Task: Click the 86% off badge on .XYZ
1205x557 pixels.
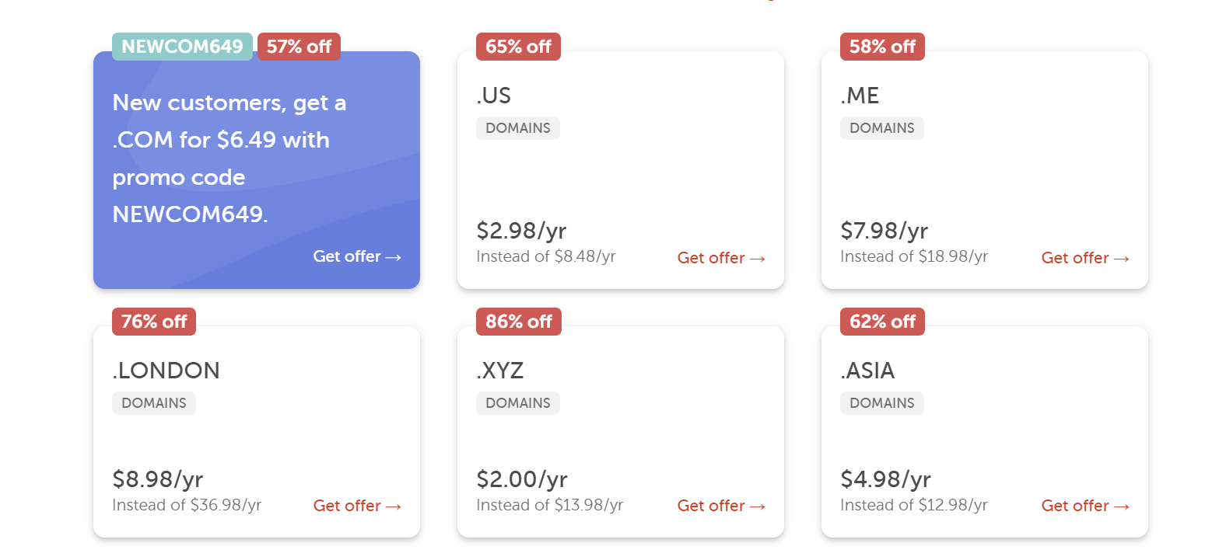Action: [518, 322]
